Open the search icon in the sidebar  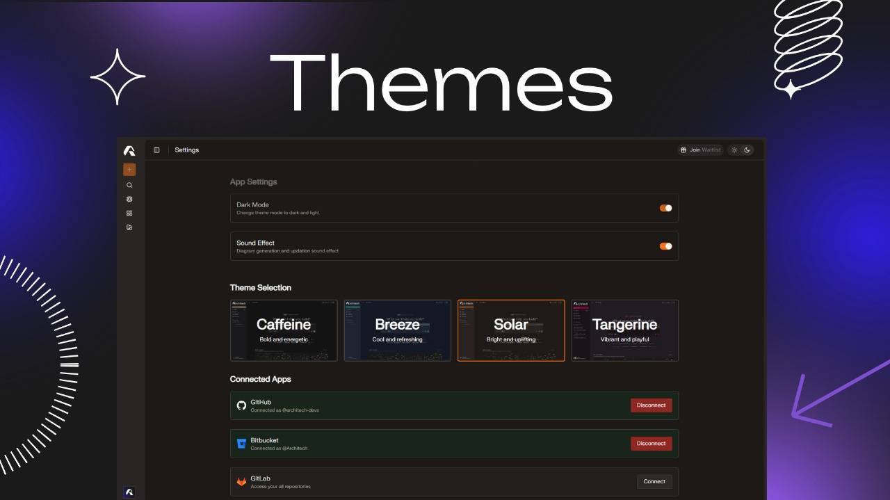pos(129,184)
